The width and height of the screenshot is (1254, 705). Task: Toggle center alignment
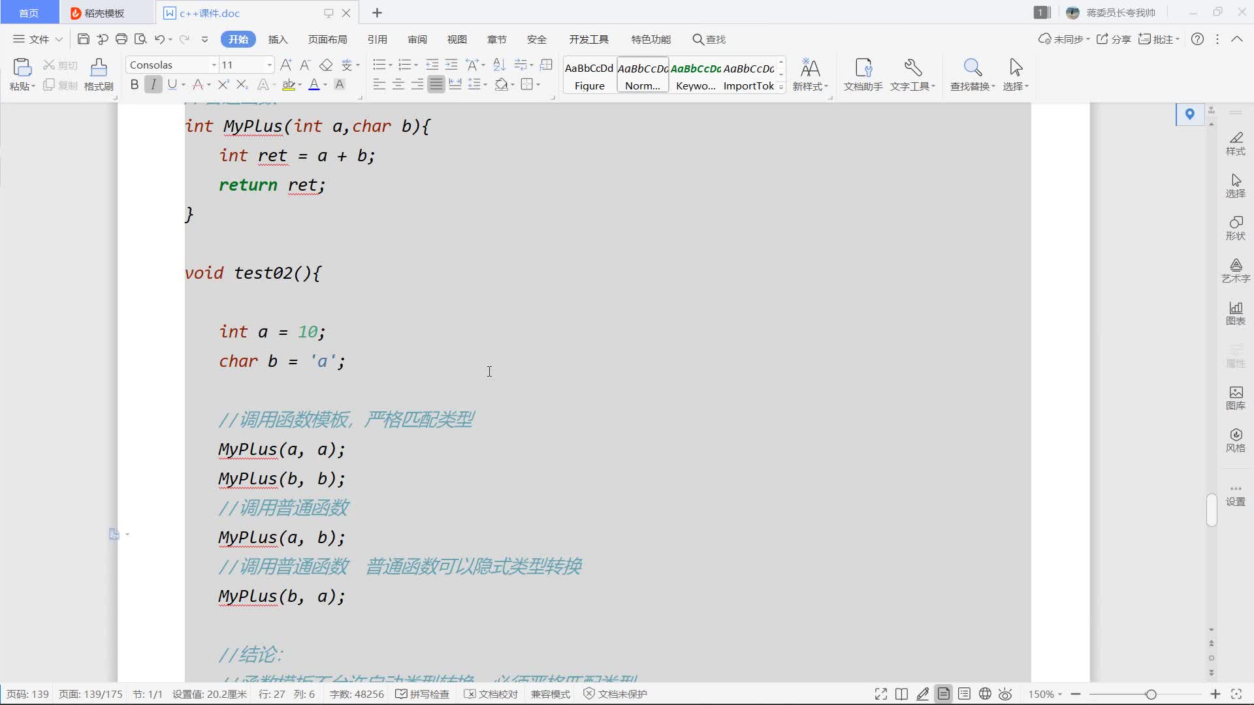tap(398, 84)
